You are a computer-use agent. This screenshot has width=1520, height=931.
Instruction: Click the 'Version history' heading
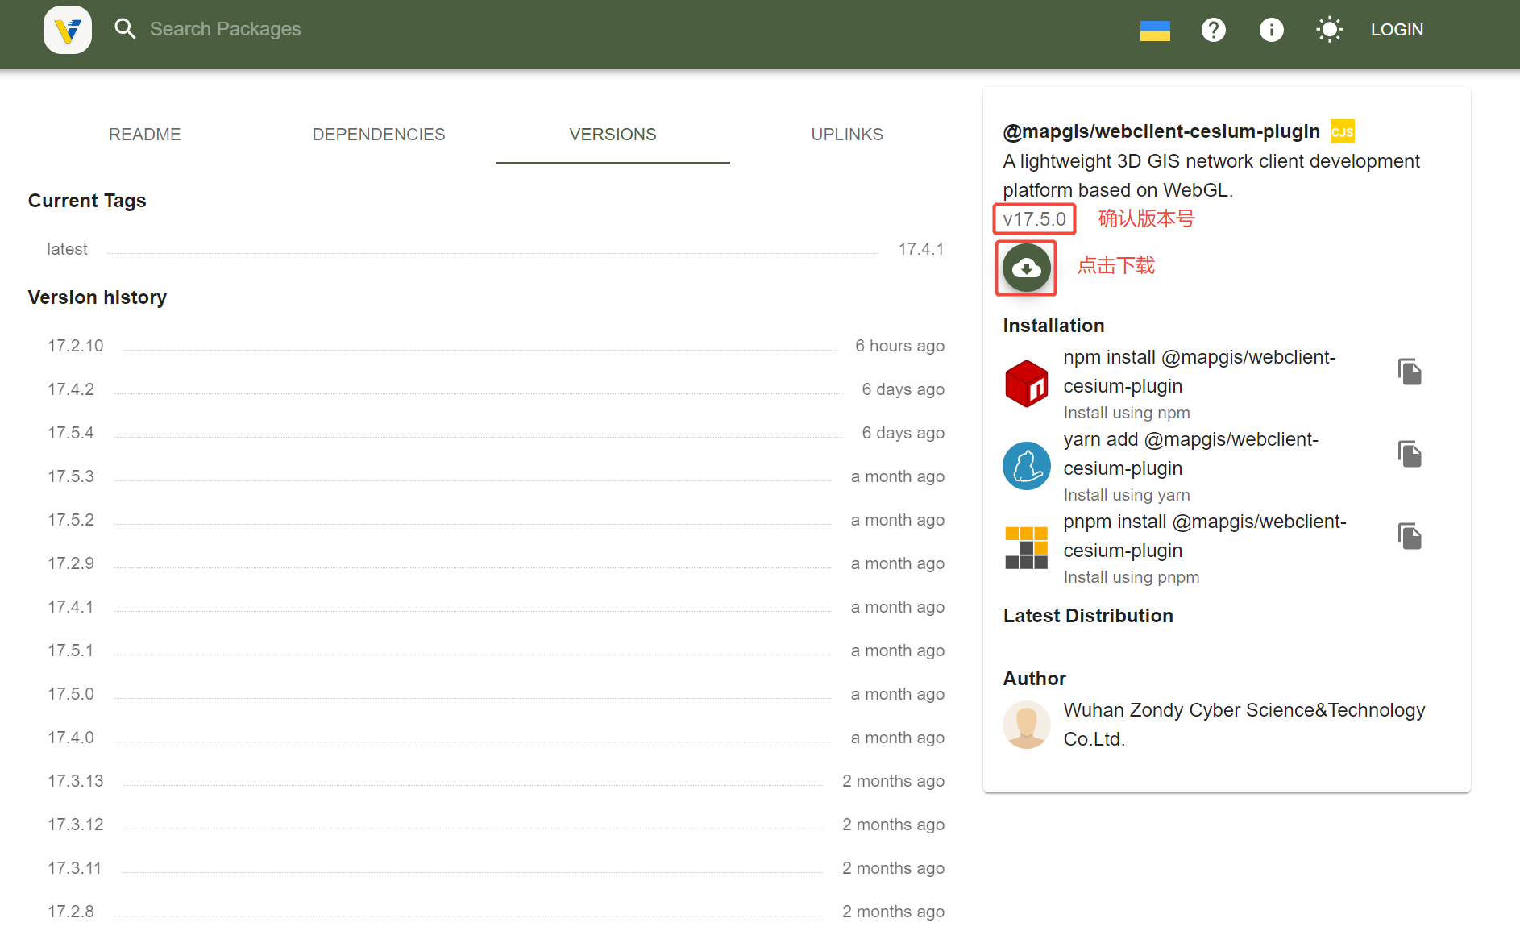98,297
